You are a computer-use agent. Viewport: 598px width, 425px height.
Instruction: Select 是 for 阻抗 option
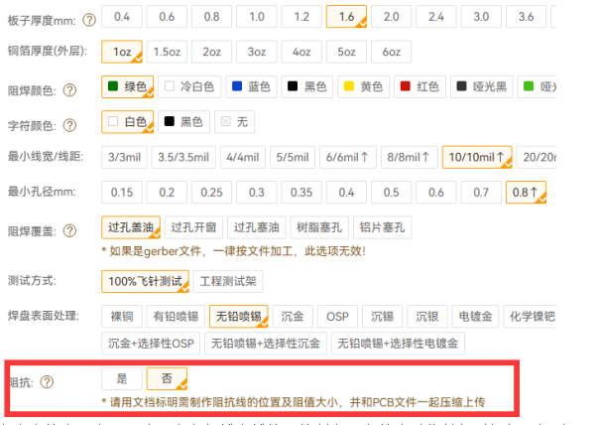pos(122,378)
